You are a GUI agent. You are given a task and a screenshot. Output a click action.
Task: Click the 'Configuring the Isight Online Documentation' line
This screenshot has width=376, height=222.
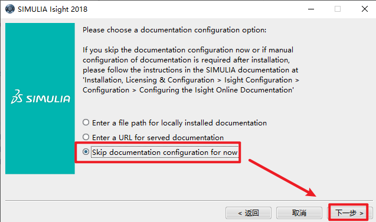point(217,90)
